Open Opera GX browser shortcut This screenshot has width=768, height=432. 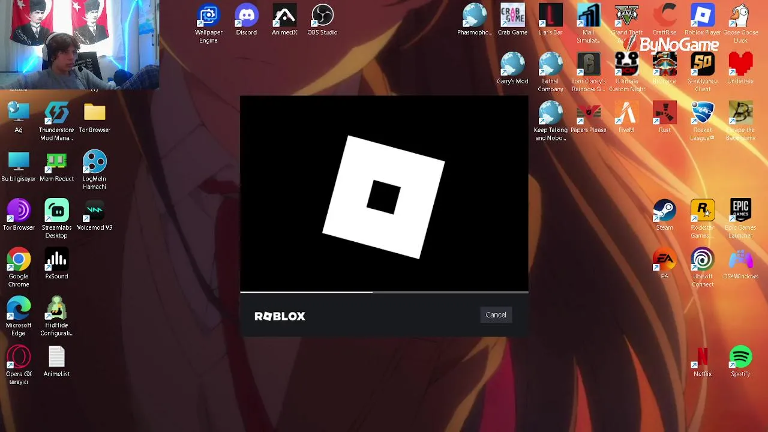pos(19,365)
